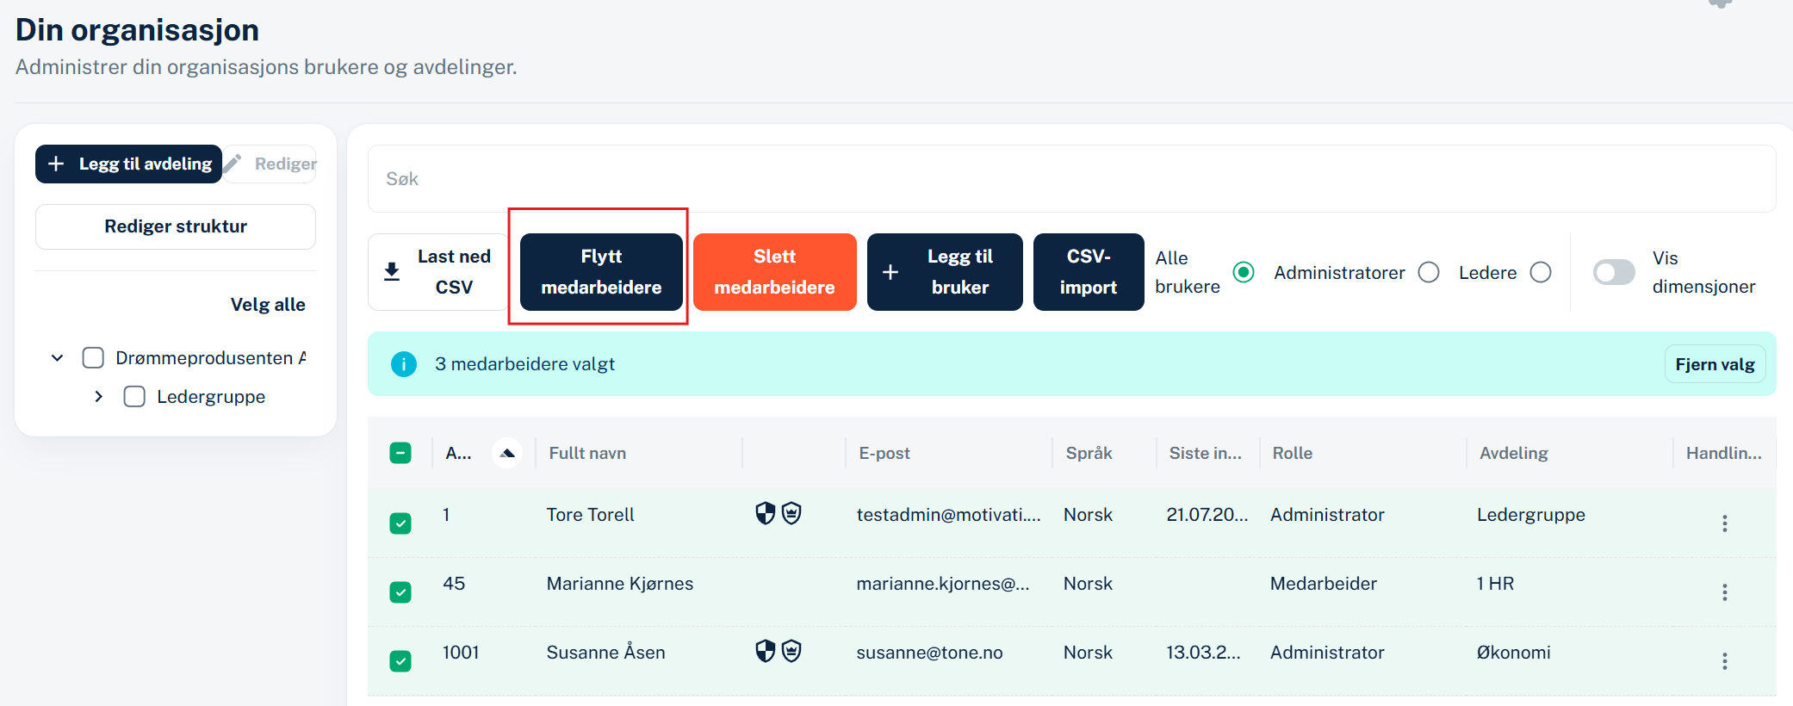Open actions menu for Tore Torell
The image size is (1793, 706).
tap(1725, 523)
